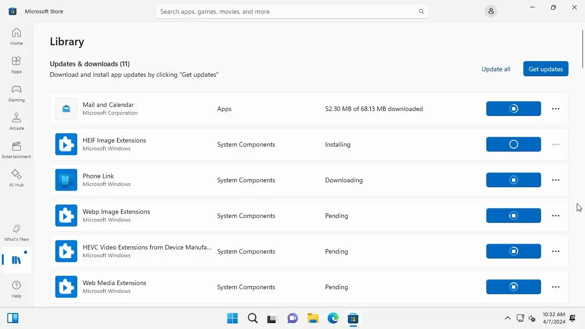
Task: Launch Microsoft Edge from the taskbar
Action: (333, 318)
